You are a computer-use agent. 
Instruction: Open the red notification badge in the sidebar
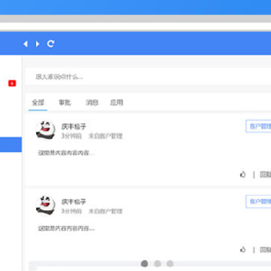click(x=12, y=84)
